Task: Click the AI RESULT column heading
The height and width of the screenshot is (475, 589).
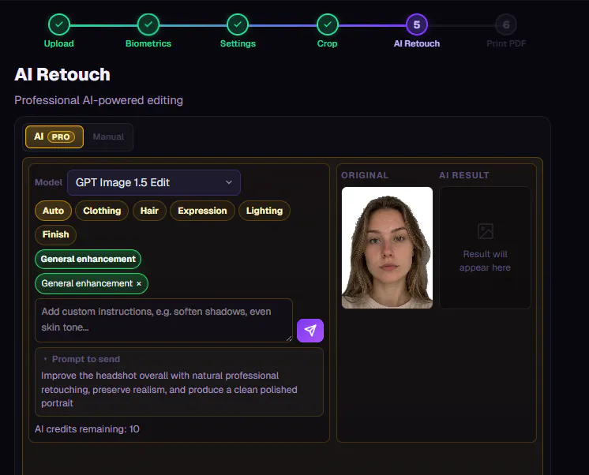Action: point(464,175)
